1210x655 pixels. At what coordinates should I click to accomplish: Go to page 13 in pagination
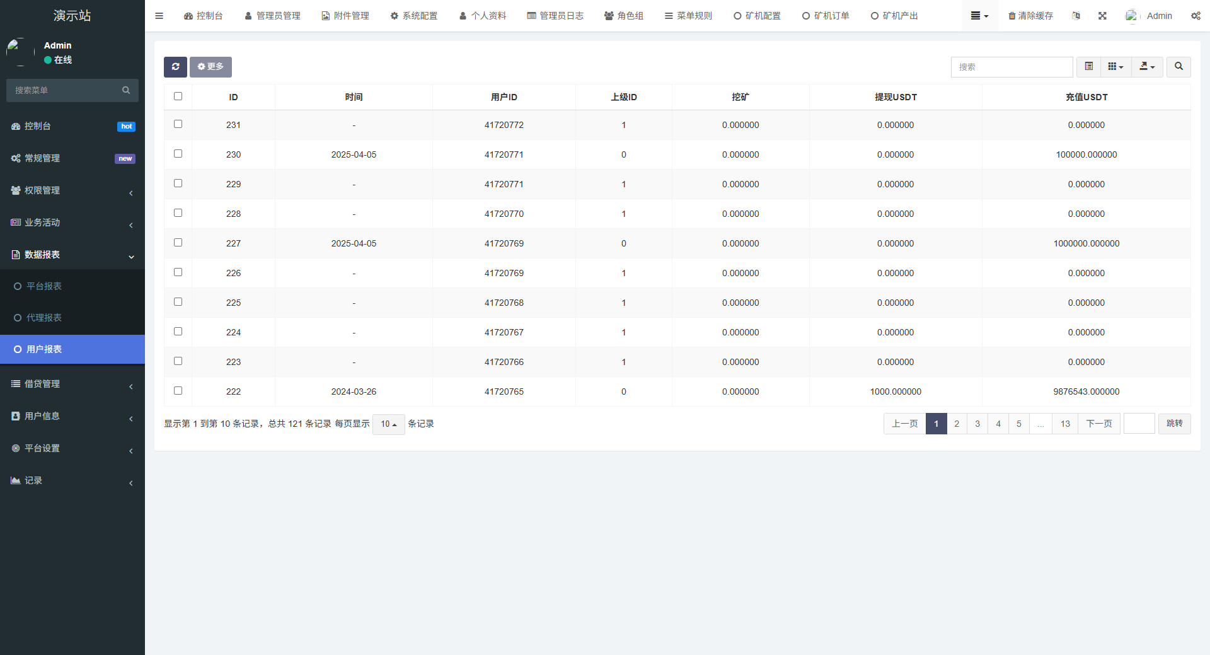1064,424
